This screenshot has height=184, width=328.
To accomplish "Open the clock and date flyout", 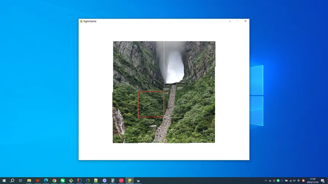I will [313, 181].
